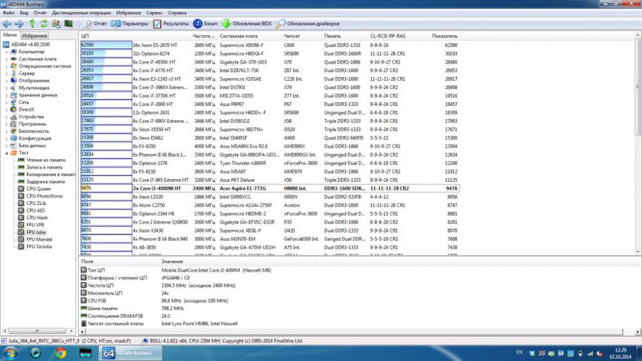Select the FPU SinJulia benchmark
This screenshot has width=642, height=361.
(x=35, y=247)
